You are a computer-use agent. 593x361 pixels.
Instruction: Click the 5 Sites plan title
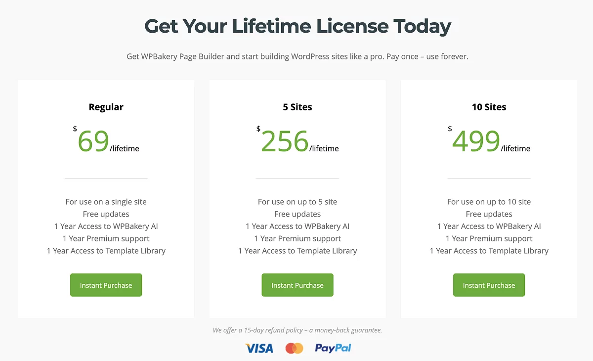(x=297, y=107)
